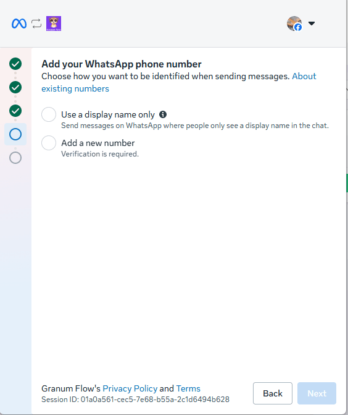Click the Back button
The image size is (348, 415).
coord(273,393)
